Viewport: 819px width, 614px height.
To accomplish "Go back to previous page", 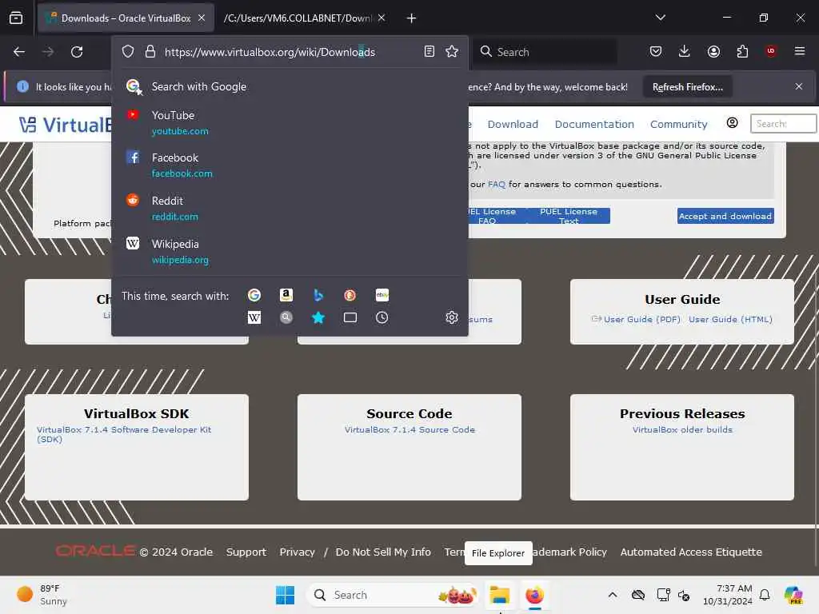I will [x=19, y=52].
